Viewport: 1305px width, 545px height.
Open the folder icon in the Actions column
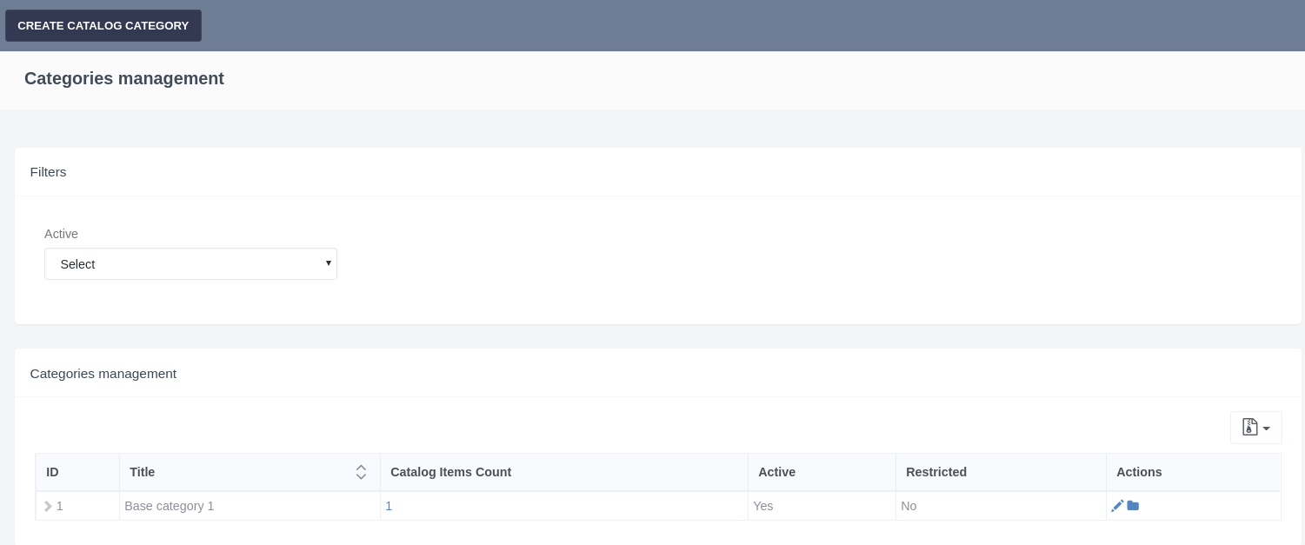pos(1133,506)
